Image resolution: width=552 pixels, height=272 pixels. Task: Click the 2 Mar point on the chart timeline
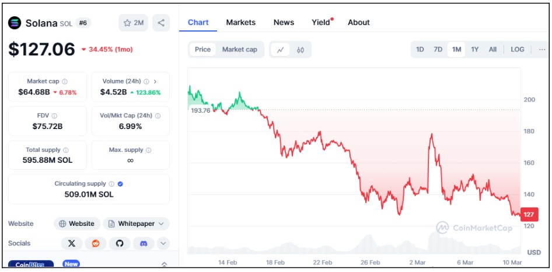(x=418, y=263)
